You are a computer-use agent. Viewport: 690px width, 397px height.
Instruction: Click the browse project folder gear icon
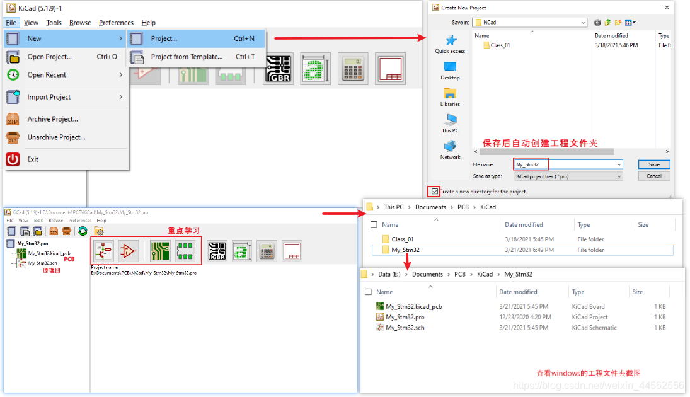[99, 231]
